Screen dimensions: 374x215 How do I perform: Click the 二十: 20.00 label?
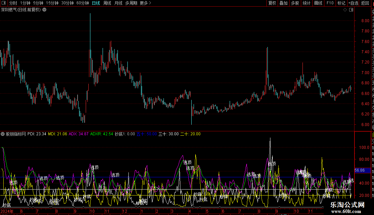tap(190, 134)
